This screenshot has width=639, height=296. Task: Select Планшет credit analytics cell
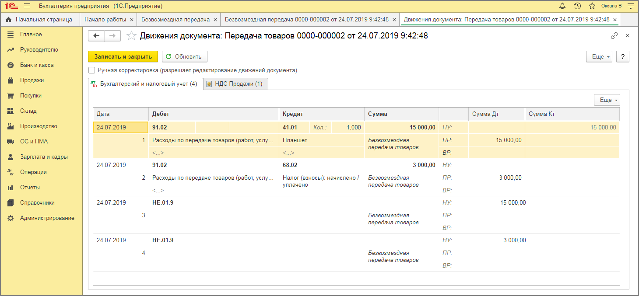click(x=322, y=140)
